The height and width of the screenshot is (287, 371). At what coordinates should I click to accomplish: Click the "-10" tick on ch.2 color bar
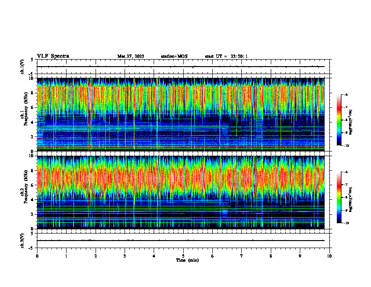coord(347,223)
